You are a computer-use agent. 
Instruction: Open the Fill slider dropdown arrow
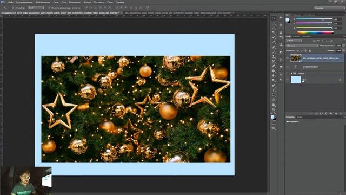coord(344,50)
